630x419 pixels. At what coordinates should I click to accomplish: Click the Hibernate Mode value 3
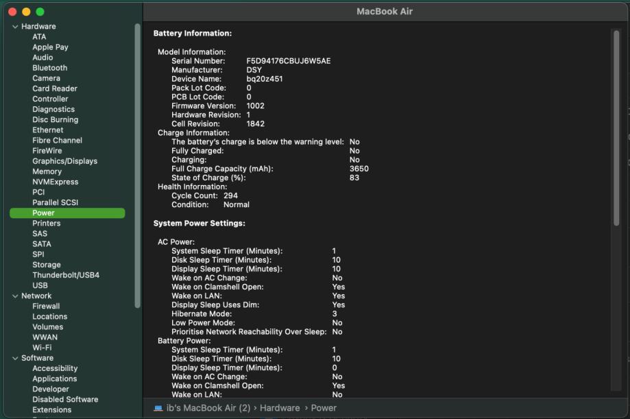[335, 314]
